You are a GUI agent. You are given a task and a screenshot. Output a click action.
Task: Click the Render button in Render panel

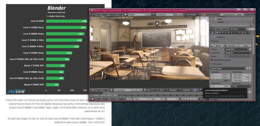coord(217,45)
